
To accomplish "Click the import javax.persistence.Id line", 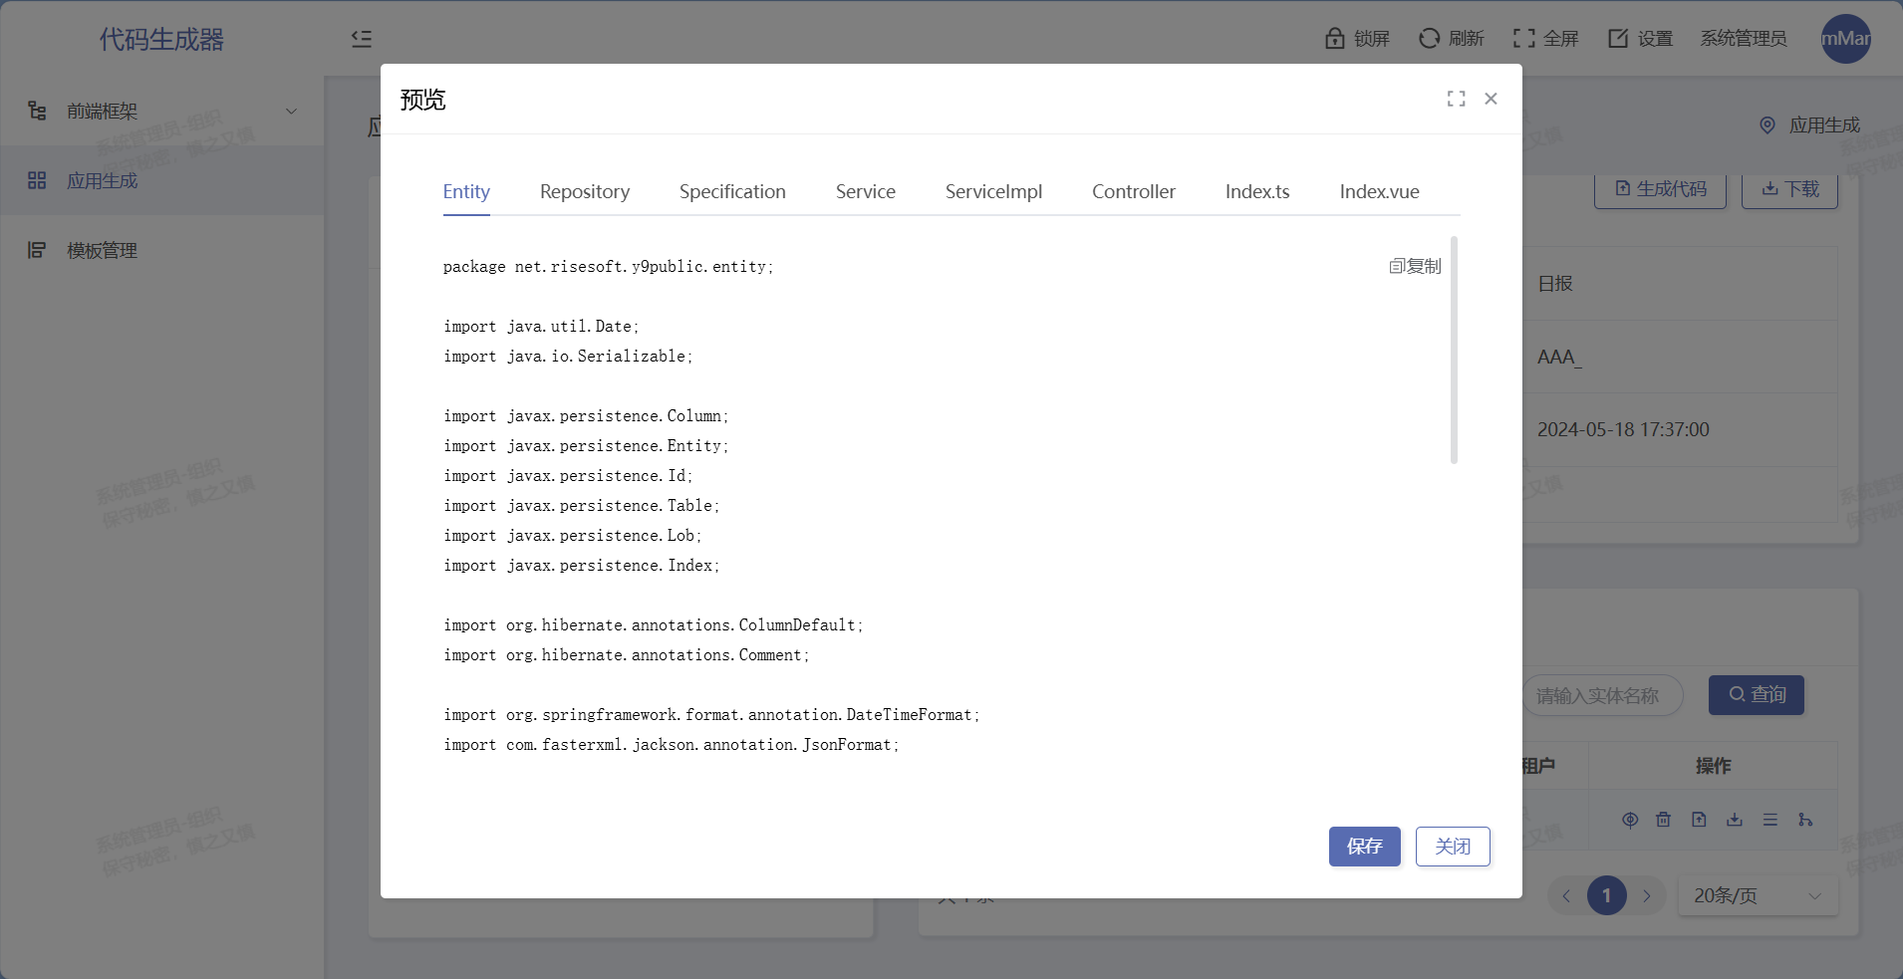I will click(x=568, y=476).
